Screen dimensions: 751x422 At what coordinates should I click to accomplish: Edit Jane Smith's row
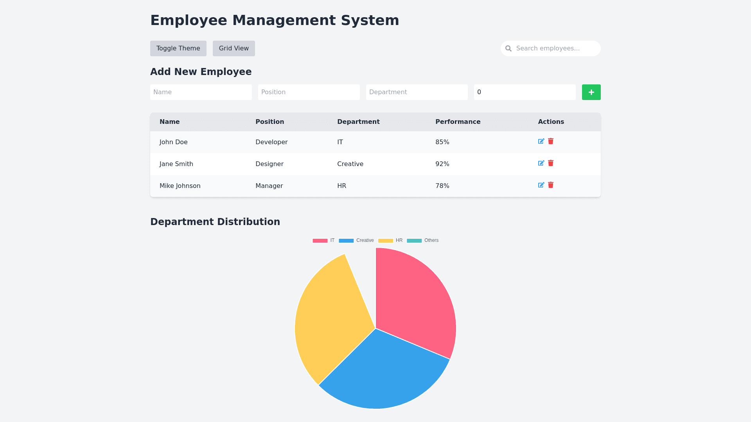(x=541, y=163)
